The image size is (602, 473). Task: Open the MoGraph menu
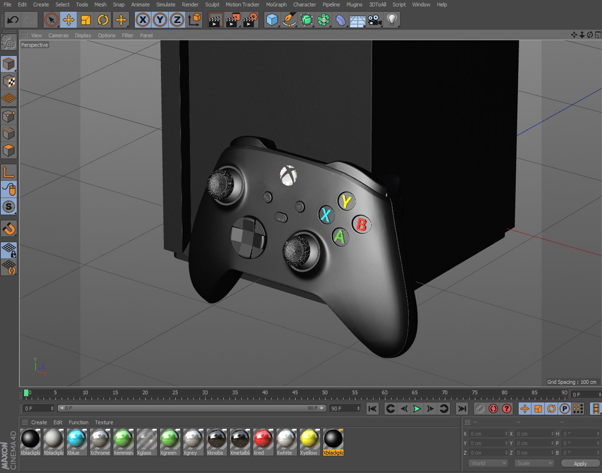click(276, 4)
